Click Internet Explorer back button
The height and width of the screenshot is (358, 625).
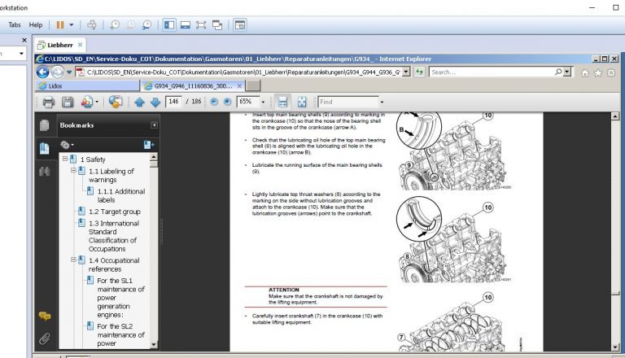pyautogui.click(x=42, y=72)
